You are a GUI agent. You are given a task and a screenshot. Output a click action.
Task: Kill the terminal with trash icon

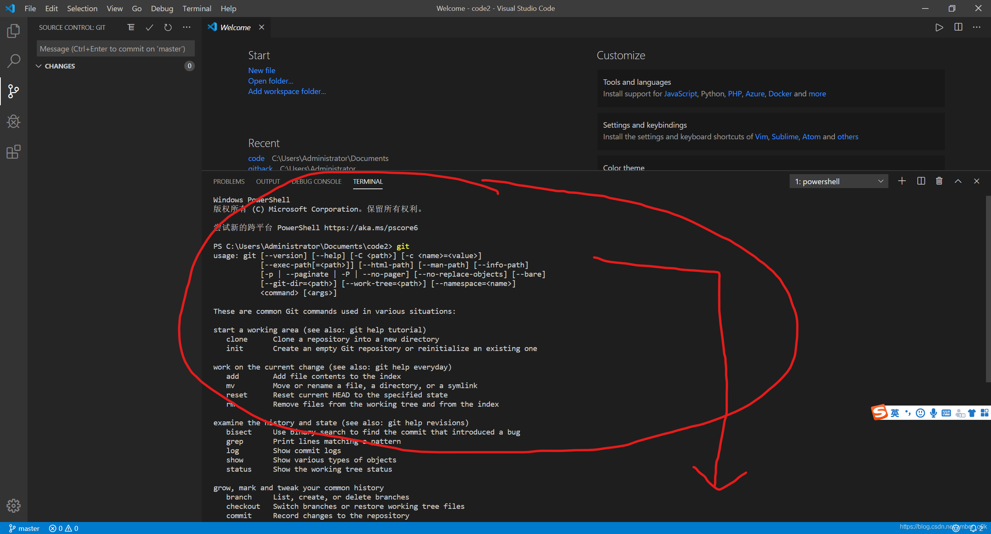coord(939,181)
